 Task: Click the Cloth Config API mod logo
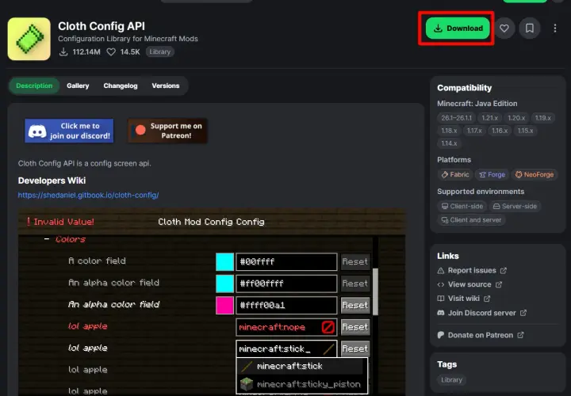[29, 39]
